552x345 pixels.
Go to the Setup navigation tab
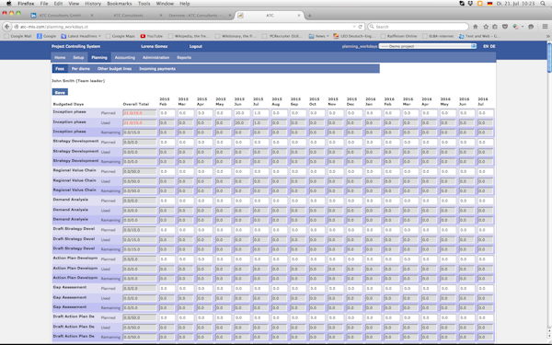78,57
